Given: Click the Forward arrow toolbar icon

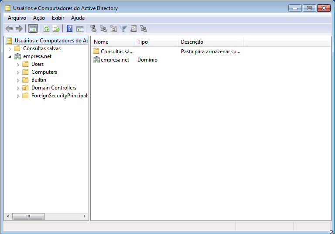Looking at the screenshot, I should (x=19, y=28).
